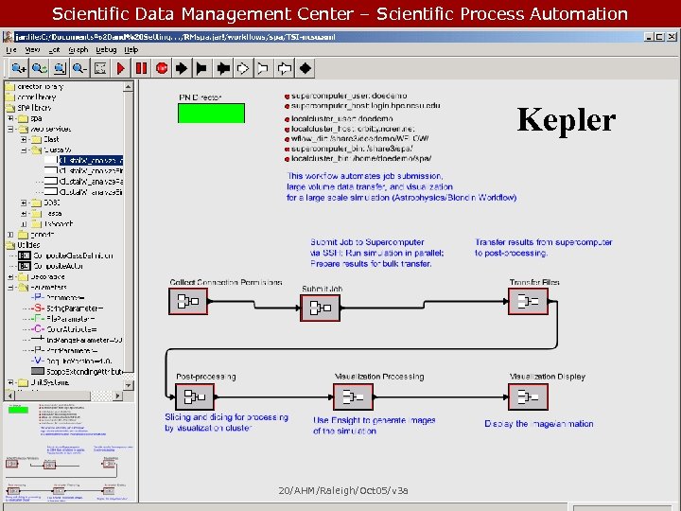Click the tree panel scroll right arrow

[x=117, y=396]
